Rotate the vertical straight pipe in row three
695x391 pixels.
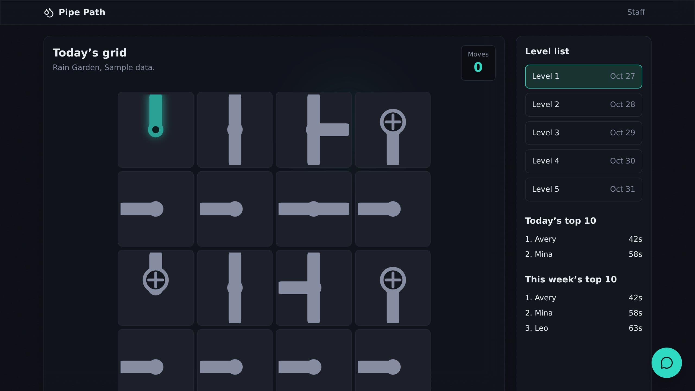(x=235, y=288)
